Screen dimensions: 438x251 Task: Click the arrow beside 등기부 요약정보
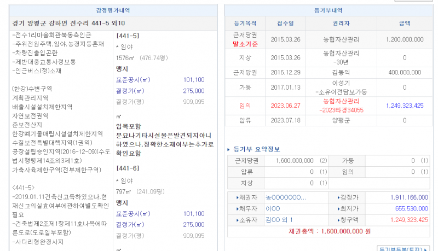[229, 149]
